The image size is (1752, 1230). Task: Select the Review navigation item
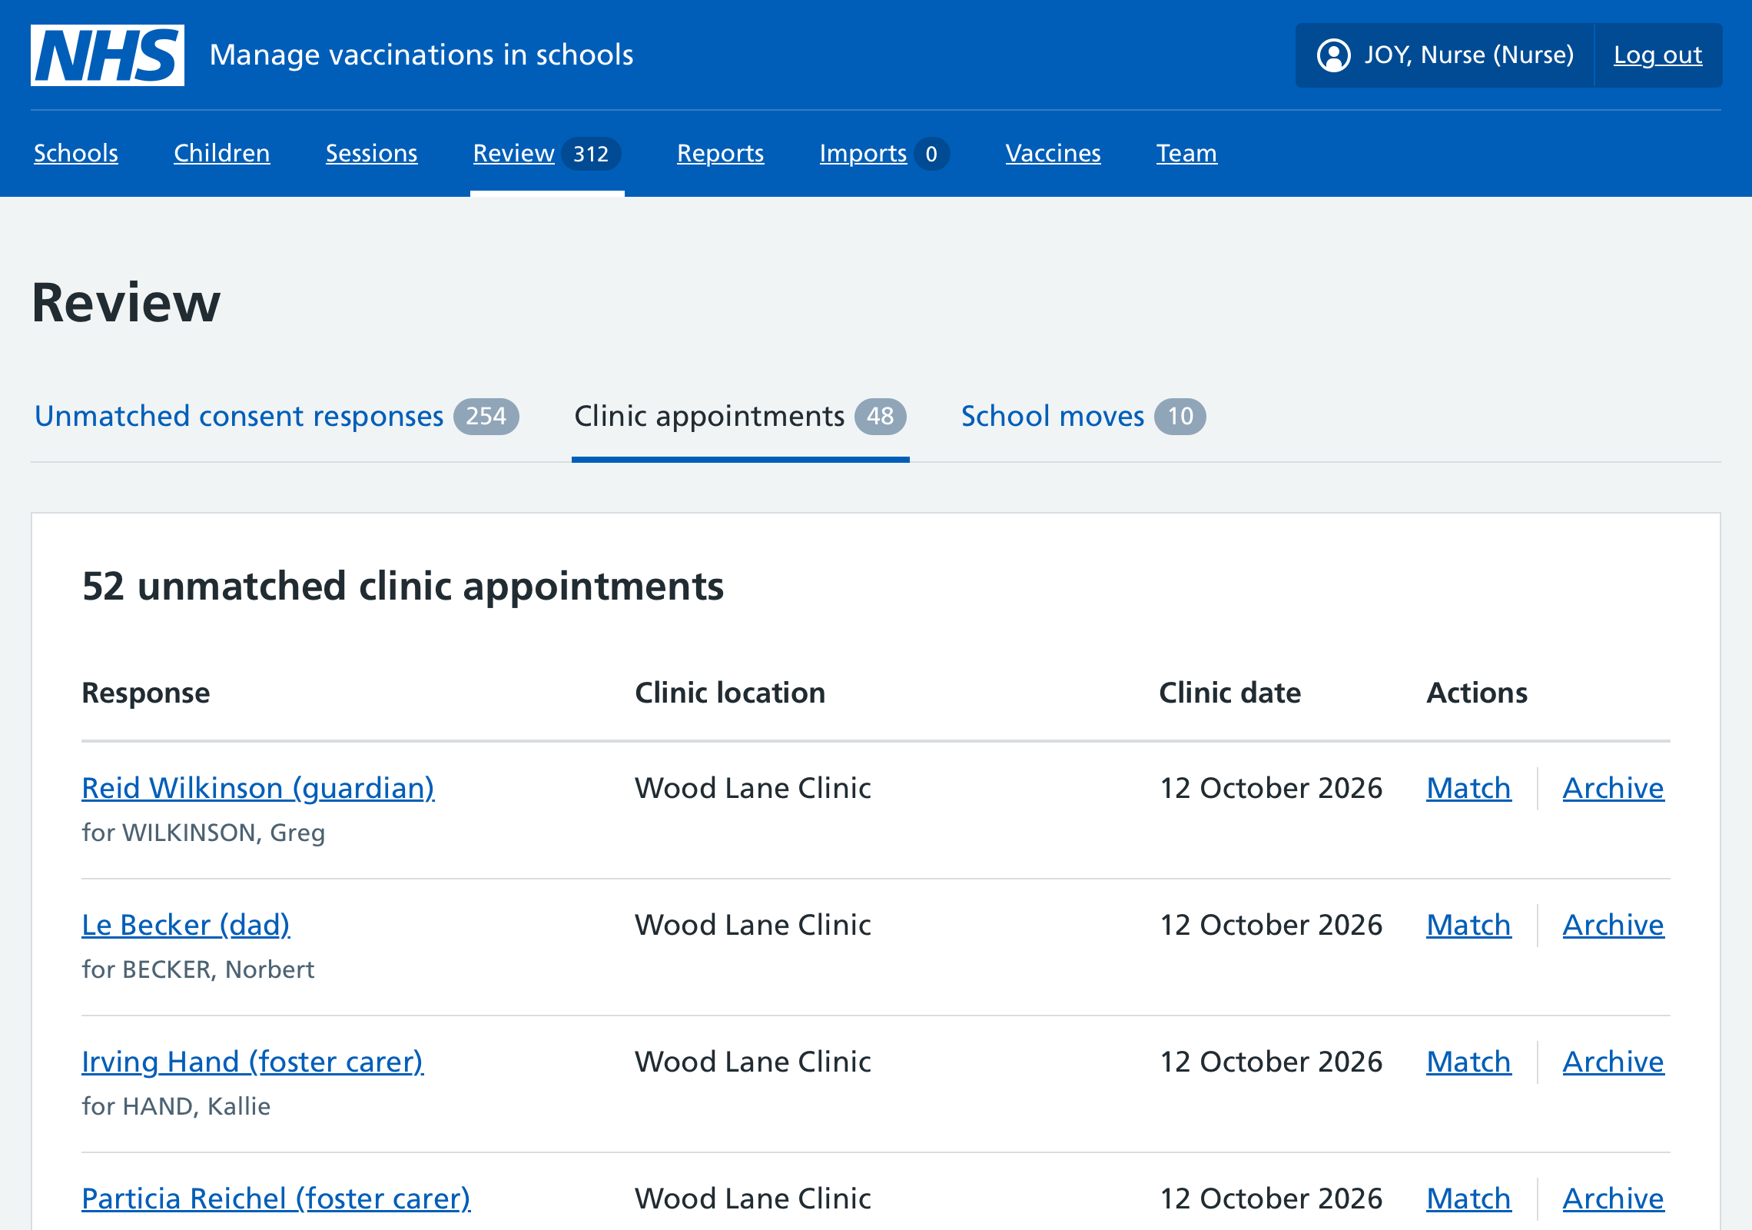(x=547, y=153)
